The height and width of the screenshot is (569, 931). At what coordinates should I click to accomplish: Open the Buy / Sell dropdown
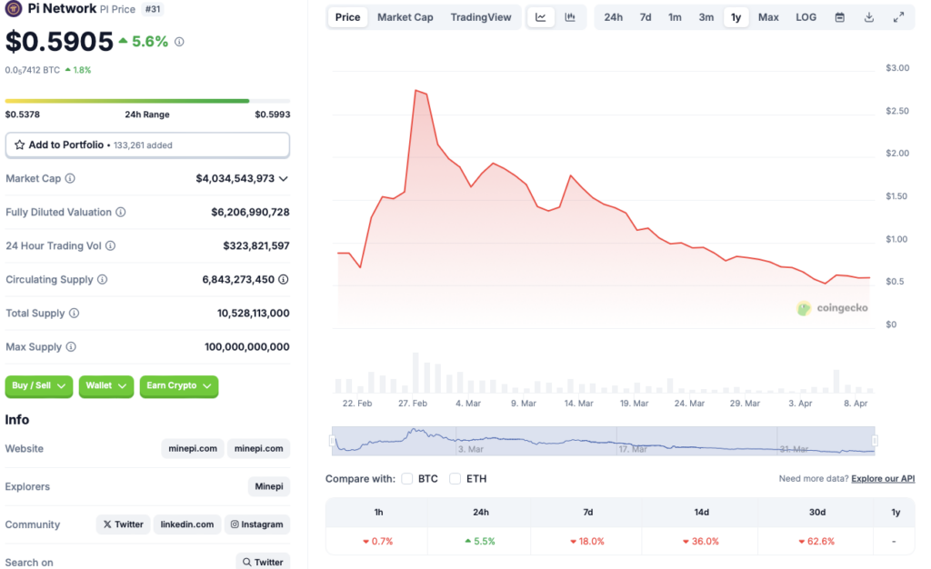38,386
